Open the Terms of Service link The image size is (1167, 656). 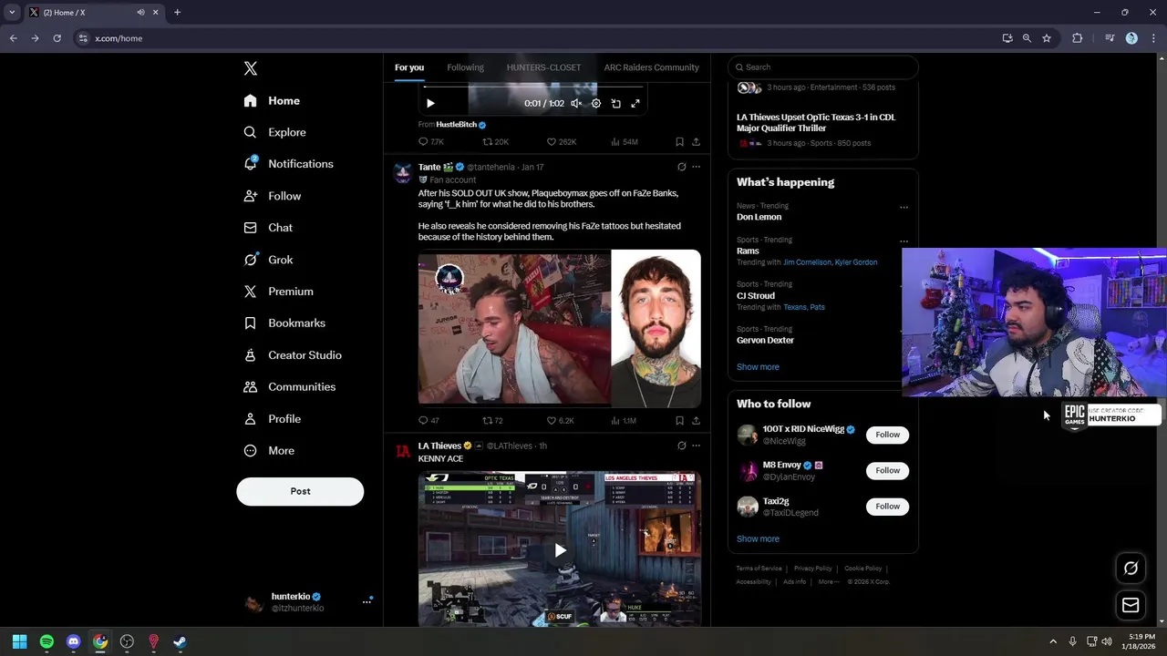pos(759,569)
